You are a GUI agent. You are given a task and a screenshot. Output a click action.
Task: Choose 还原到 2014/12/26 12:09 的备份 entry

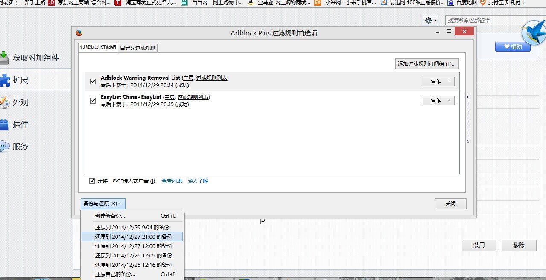pos(133,256)
